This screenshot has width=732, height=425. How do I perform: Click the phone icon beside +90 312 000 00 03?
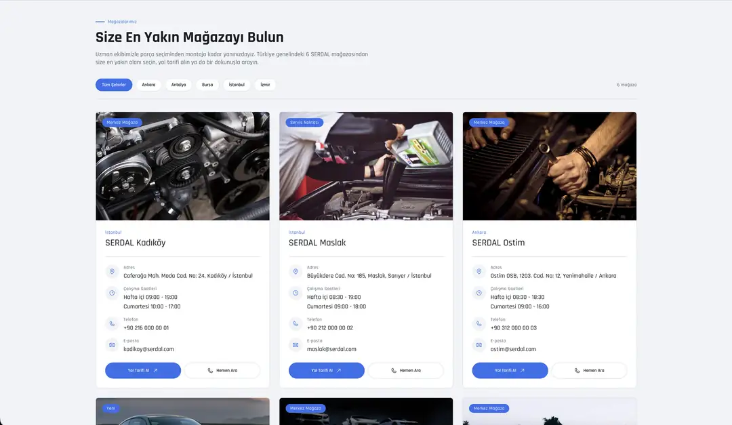(479, 323)
